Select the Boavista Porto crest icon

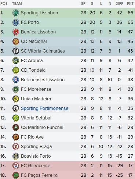pos(16,156)
